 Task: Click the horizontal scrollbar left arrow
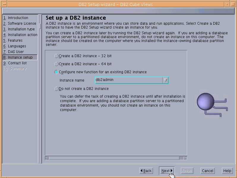point(47,158)
